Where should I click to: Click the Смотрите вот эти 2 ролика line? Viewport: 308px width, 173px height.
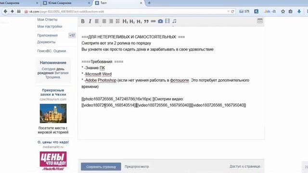pyautogui.click(x=116, y=43)
